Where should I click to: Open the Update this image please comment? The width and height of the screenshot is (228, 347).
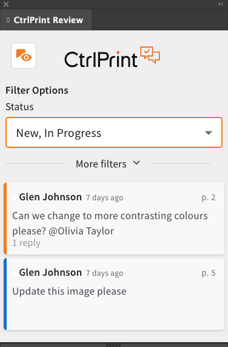[x=114, y=294]
